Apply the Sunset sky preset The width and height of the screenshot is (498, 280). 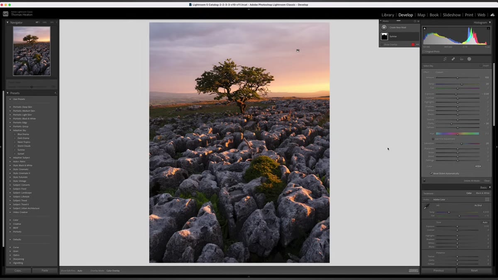coord(21,154)
